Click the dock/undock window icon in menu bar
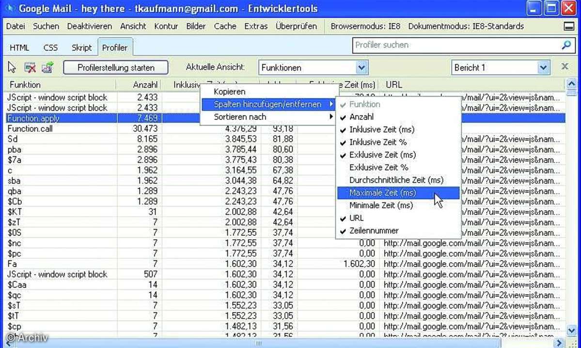Image resolution: width=581 pixels, height=348 pixels. 569,26
